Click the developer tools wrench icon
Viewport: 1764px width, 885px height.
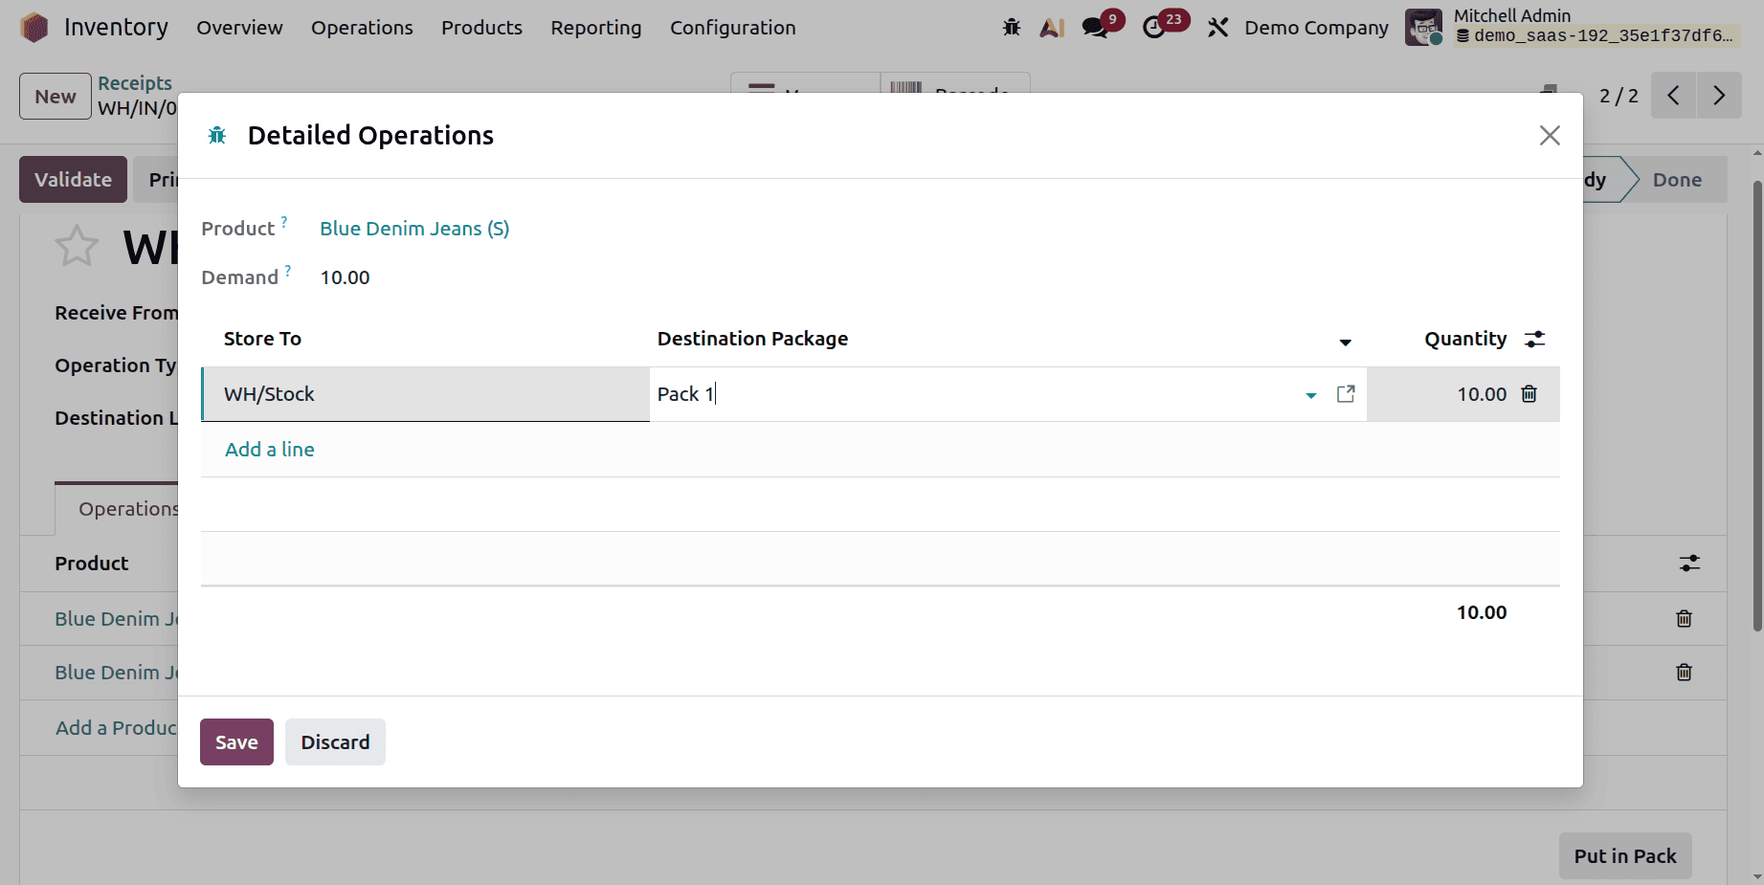pos(1217,27)
